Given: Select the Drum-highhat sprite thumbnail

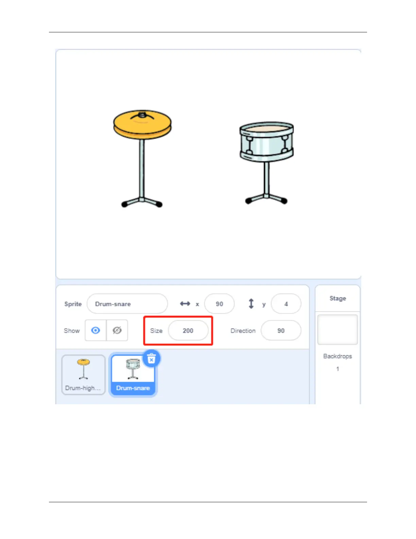Looking at the screenshot, I should coord(83,375).
